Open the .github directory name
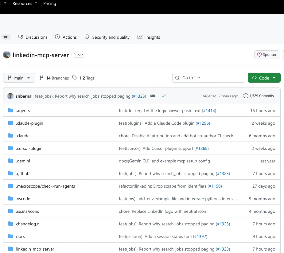The width and height of the screenshot is (284, 253). point(23,173)
